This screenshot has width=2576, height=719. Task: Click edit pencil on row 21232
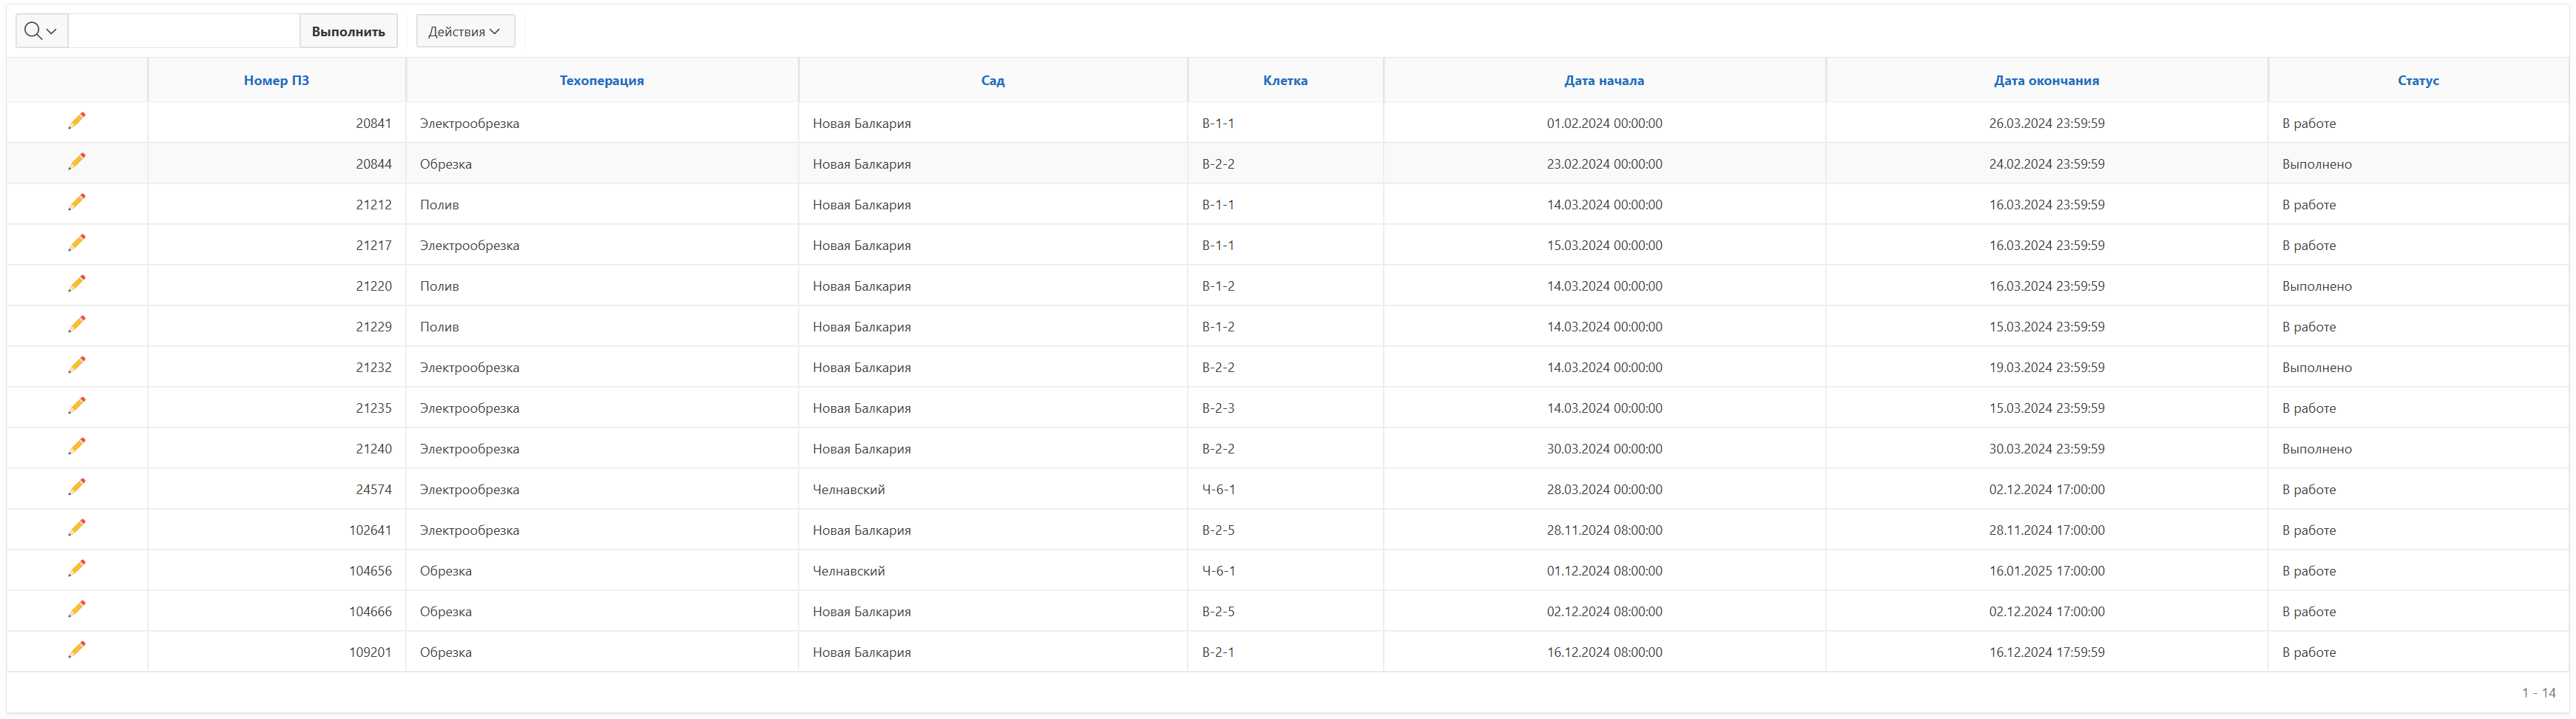(x=77, y=365)
